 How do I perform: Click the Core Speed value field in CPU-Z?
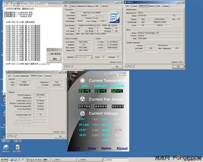[83, 42]
